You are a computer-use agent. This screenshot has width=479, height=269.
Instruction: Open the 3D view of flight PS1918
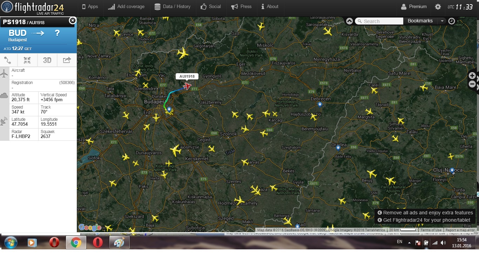47,60
